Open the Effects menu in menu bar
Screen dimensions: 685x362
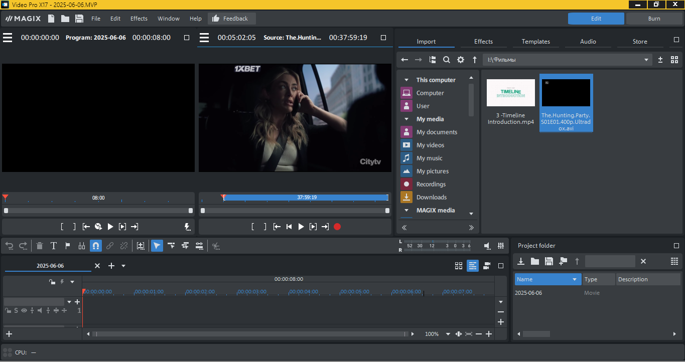point(139,19)
